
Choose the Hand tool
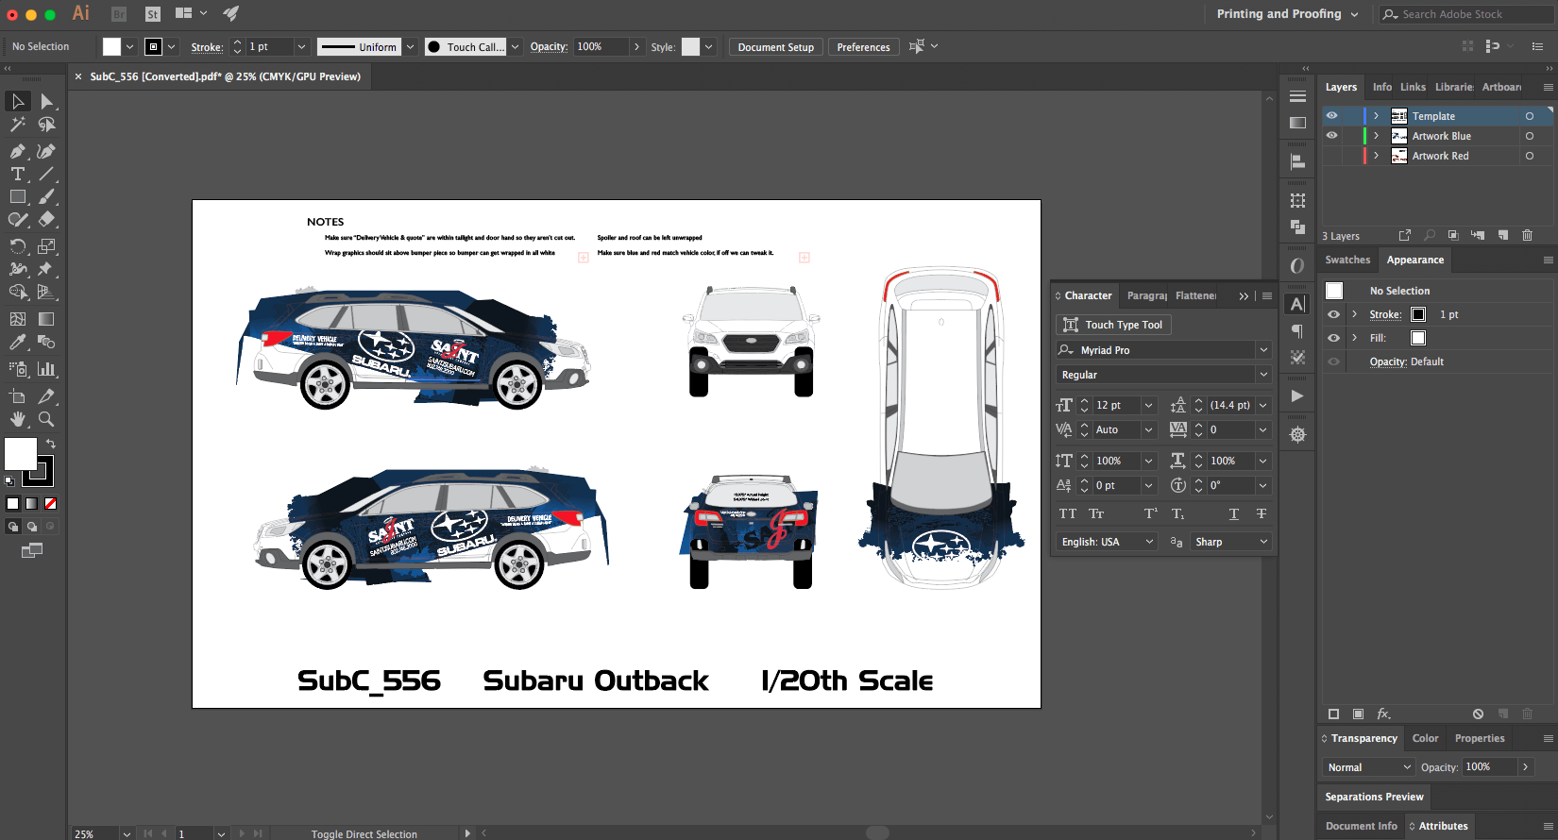click(17, 419)
